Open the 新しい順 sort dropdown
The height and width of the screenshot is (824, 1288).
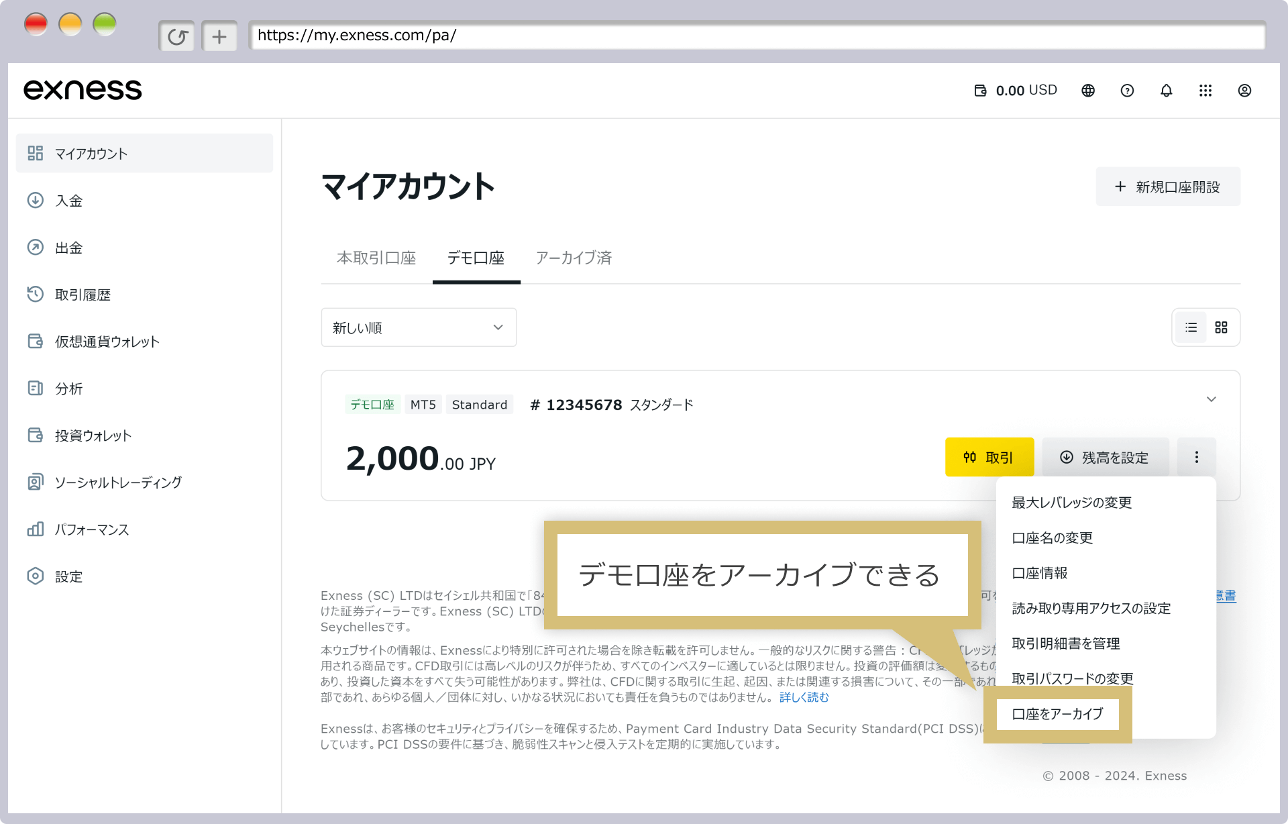(419, 327)
